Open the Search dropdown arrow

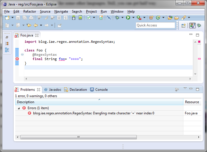pyautogui.click(x=189, y=18)
